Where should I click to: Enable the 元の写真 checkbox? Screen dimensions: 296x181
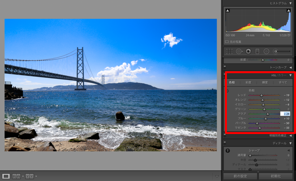(x=227, y=42)
